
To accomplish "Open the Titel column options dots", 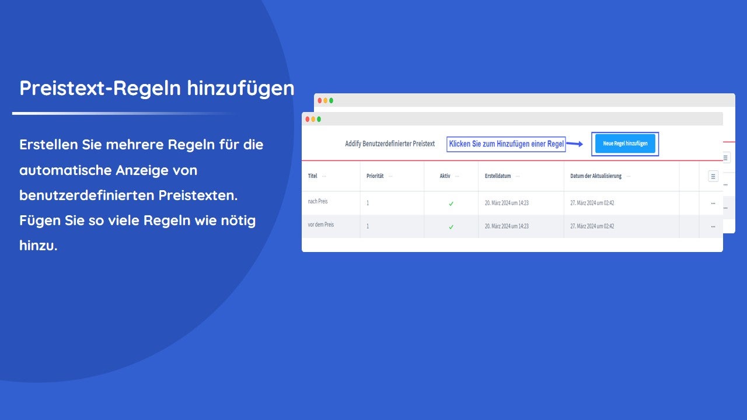I will pos(324,176).
